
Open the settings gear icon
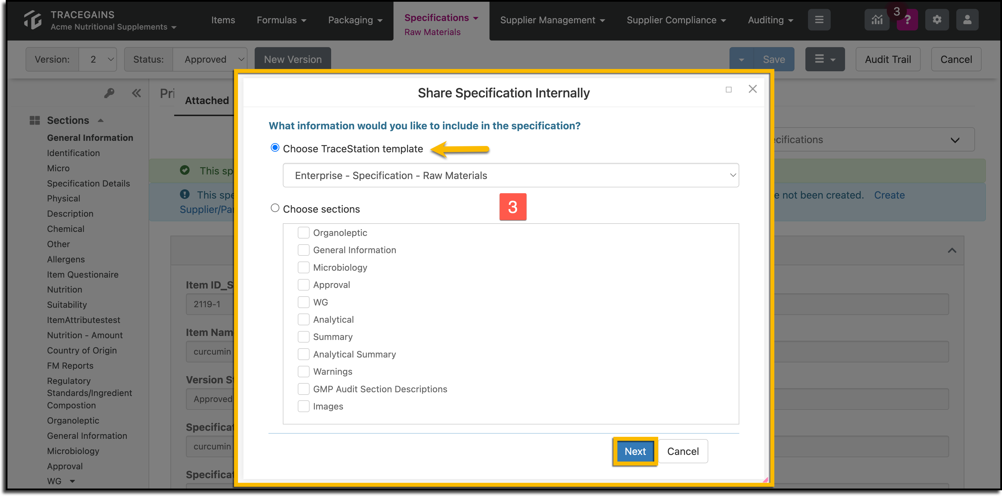click(x=937, y=20)
